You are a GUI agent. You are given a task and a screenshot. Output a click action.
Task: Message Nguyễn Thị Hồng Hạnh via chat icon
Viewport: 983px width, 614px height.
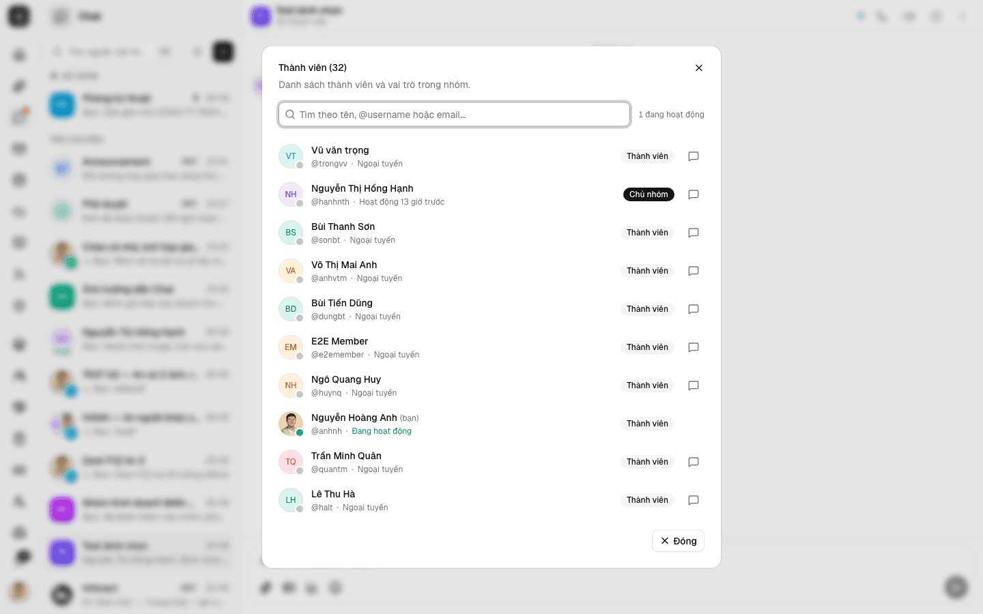pos(694,194)
